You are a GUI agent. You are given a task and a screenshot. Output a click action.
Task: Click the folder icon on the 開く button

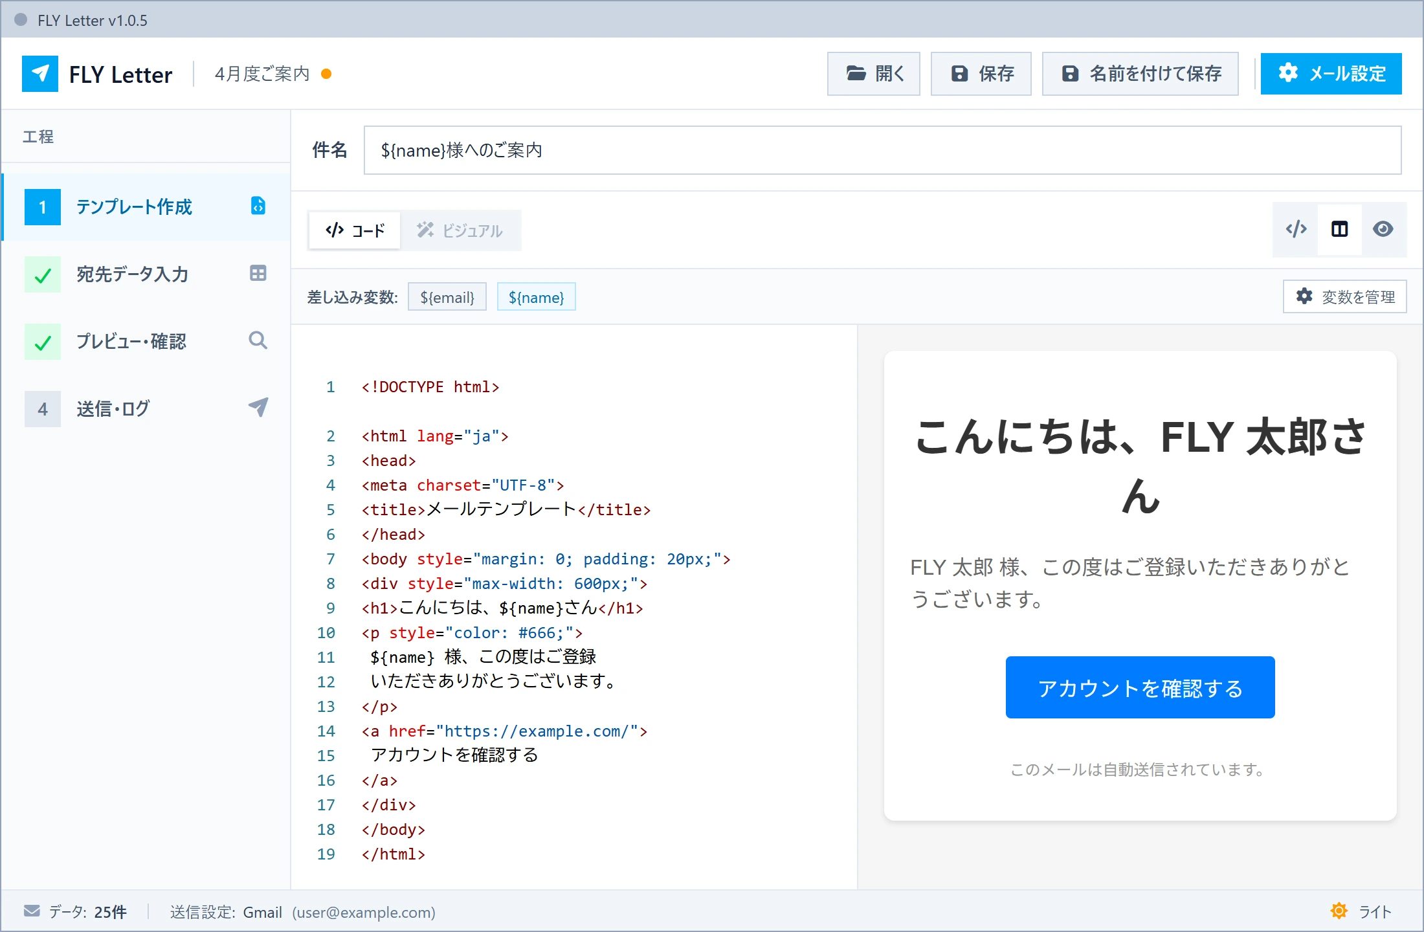tap(856, 73)
